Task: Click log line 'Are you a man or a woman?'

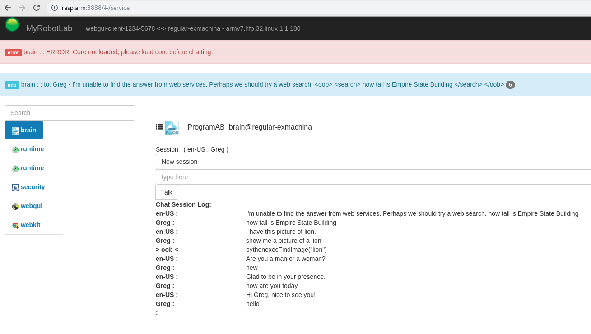Action: pos(286,259)
